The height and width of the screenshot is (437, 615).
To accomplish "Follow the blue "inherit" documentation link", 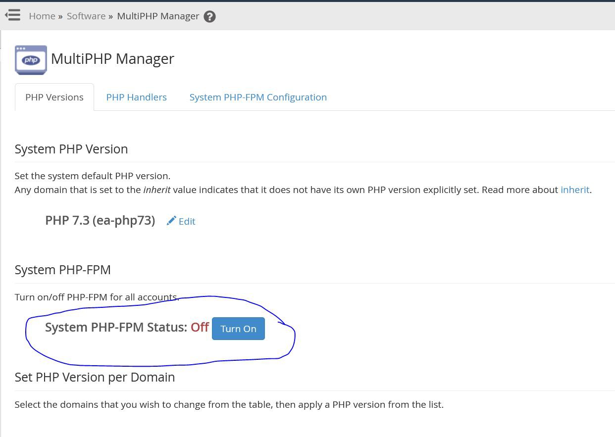I will click(x=575, y=190).
